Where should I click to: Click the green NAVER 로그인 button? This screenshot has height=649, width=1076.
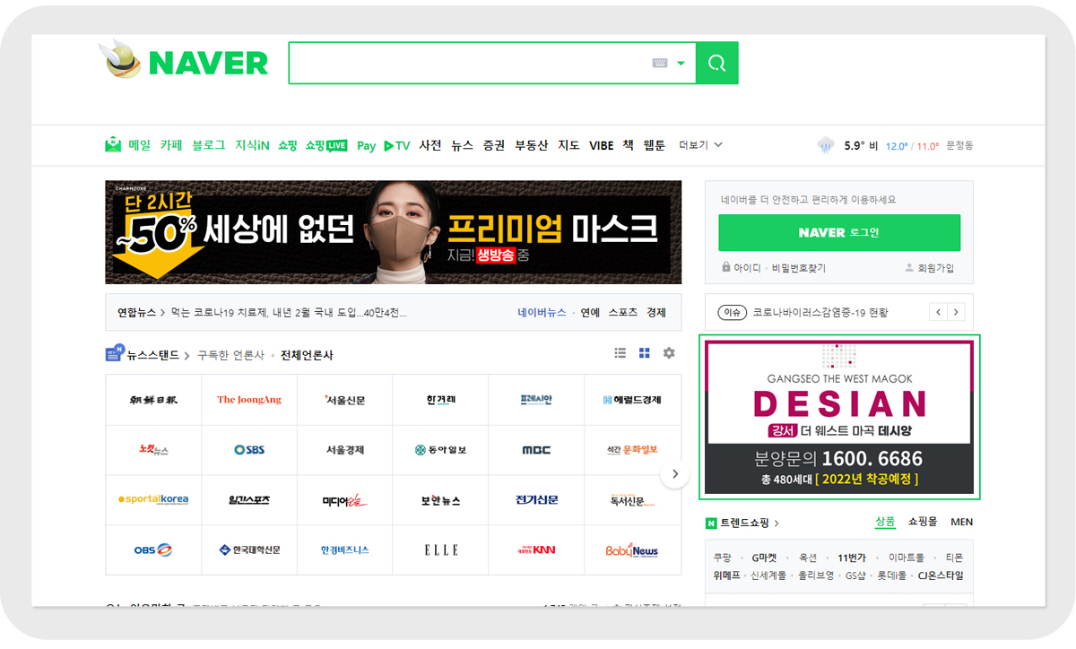pos(839,232)
